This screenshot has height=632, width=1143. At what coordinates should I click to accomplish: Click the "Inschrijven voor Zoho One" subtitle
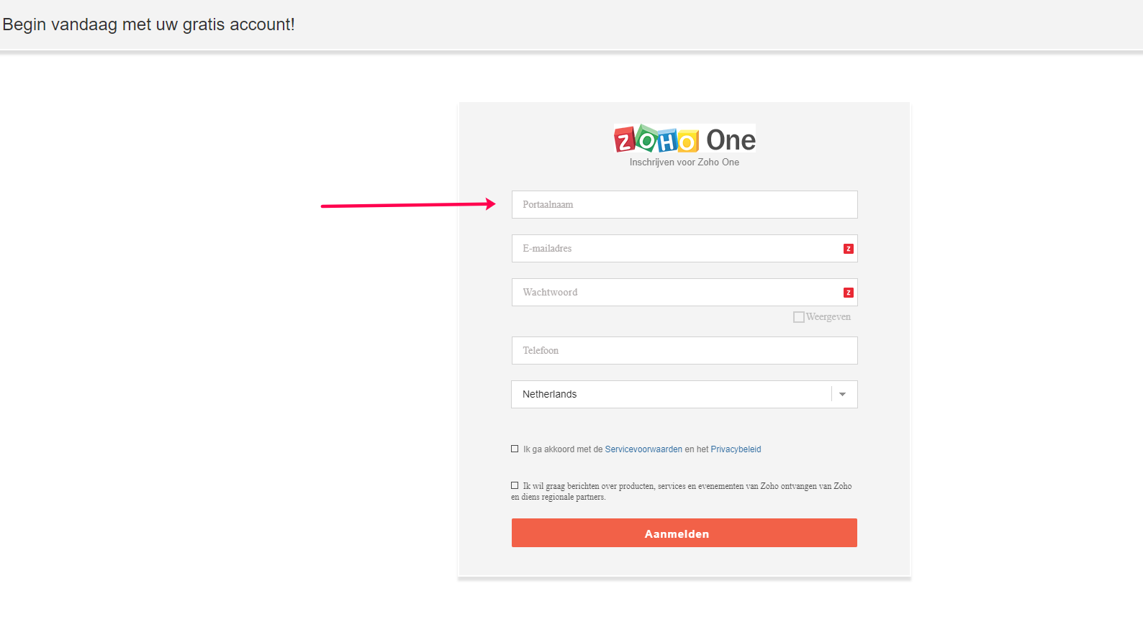coord(685,162)
